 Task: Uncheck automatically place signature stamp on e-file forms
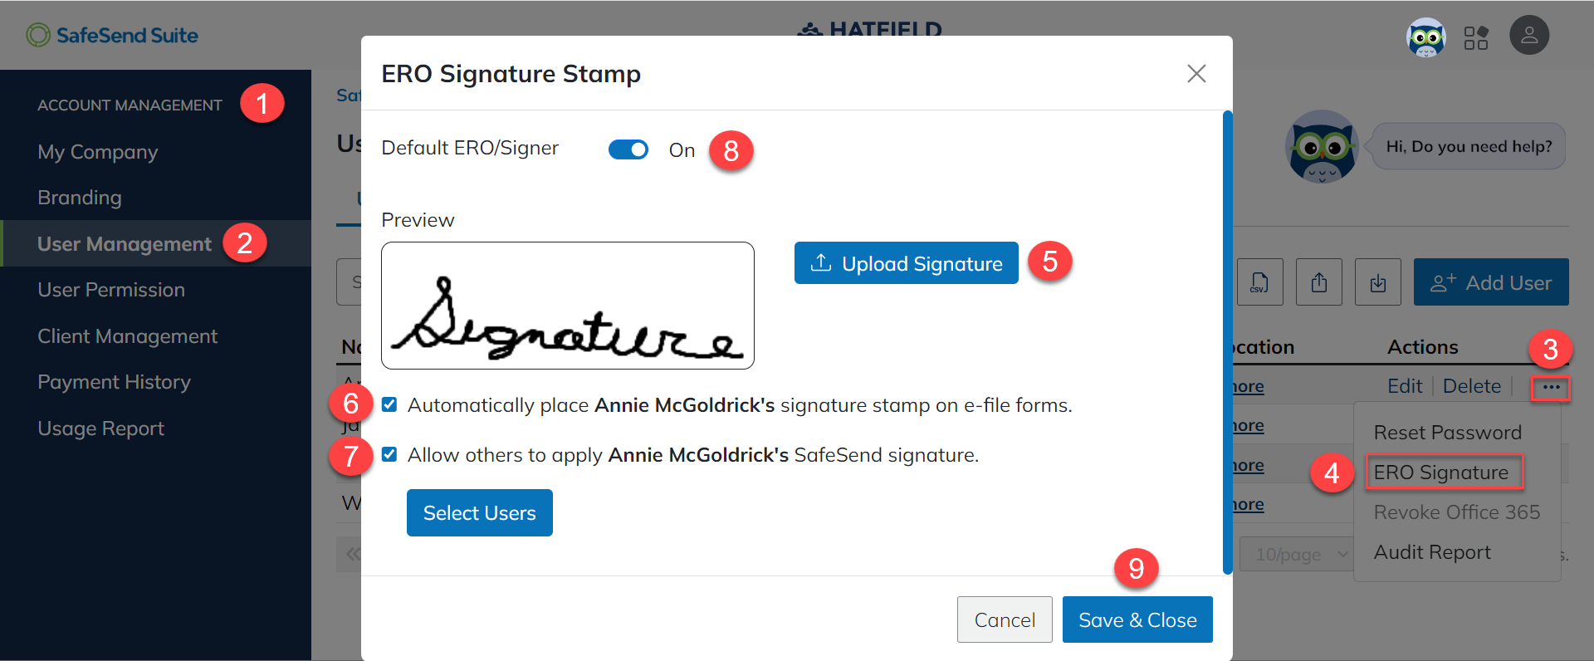coord(389,404)
